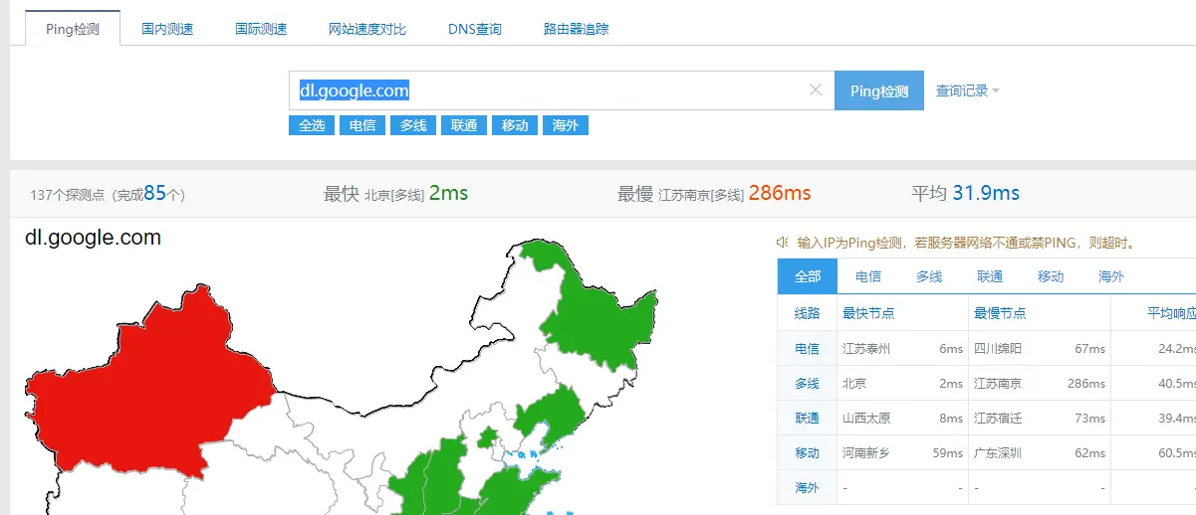Click the 海外 row label in table
The width and height of the screenshot is (1196, 515).
pyautogui.click(x=808, y=487)
